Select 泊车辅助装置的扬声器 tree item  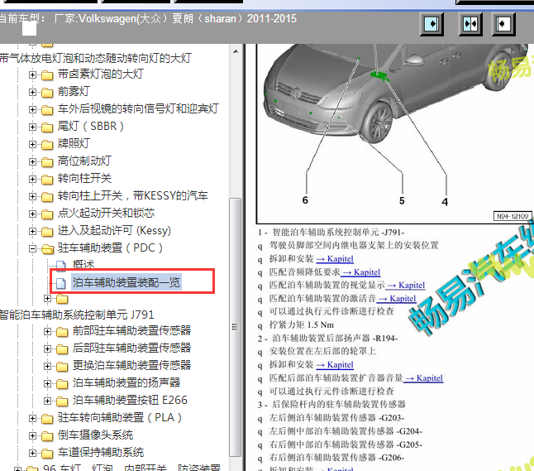click(126, 382)
